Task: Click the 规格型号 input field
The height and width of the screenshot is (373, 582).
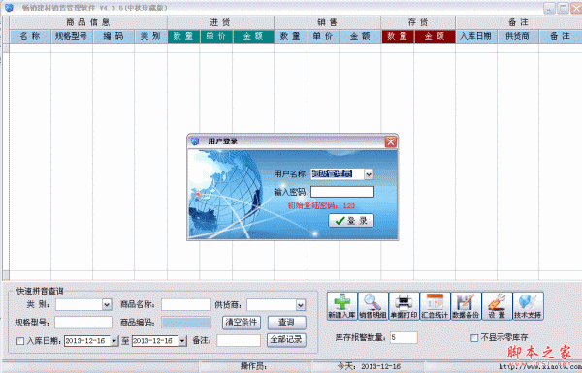Action: (x=83, y=323)
